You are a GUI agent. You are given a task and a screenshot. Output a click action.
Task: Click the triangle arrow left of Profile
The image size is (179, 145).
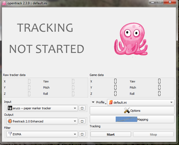click(x=93, y=102)
